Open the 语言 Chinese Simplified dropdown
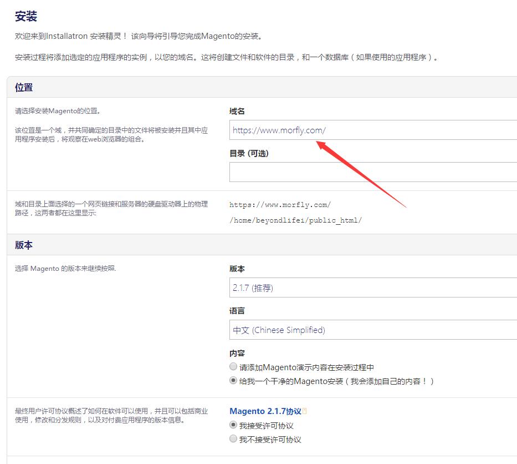The width and height of the screenshot is (517, 464). 373,330
